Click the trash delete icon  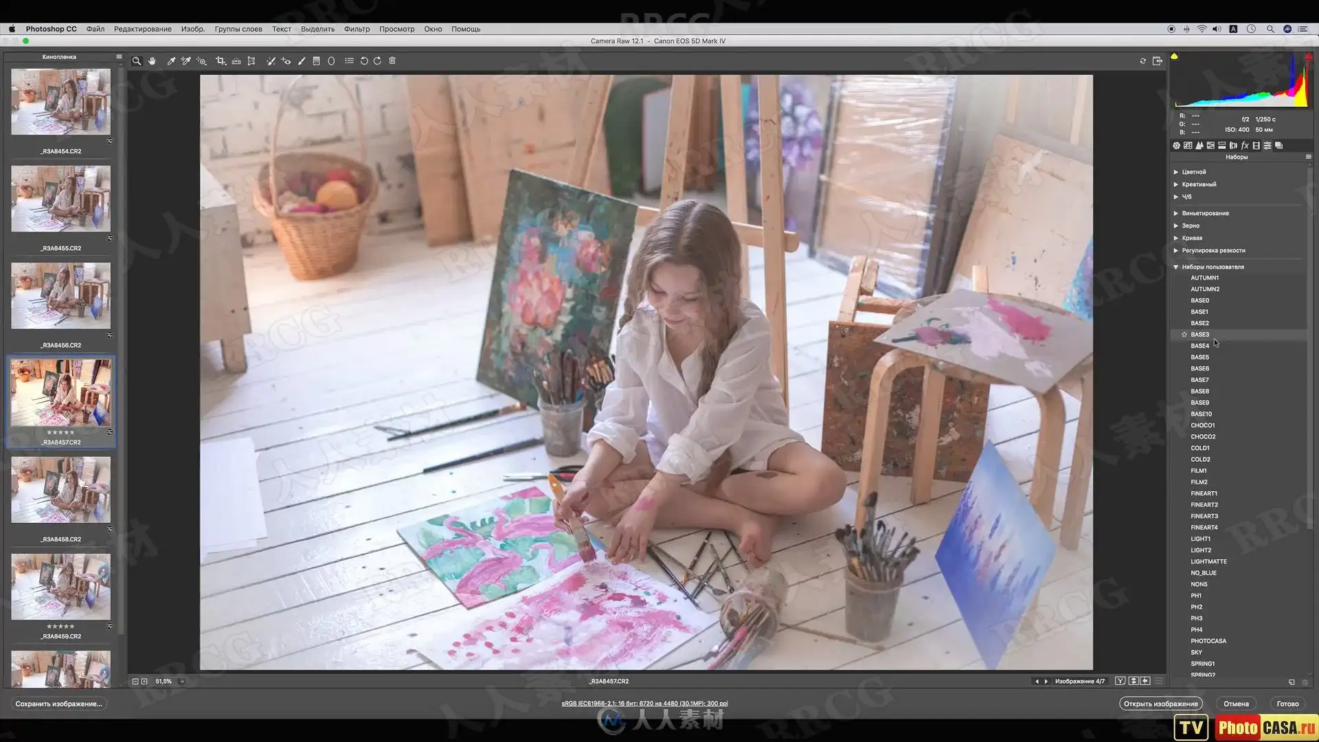392,61
